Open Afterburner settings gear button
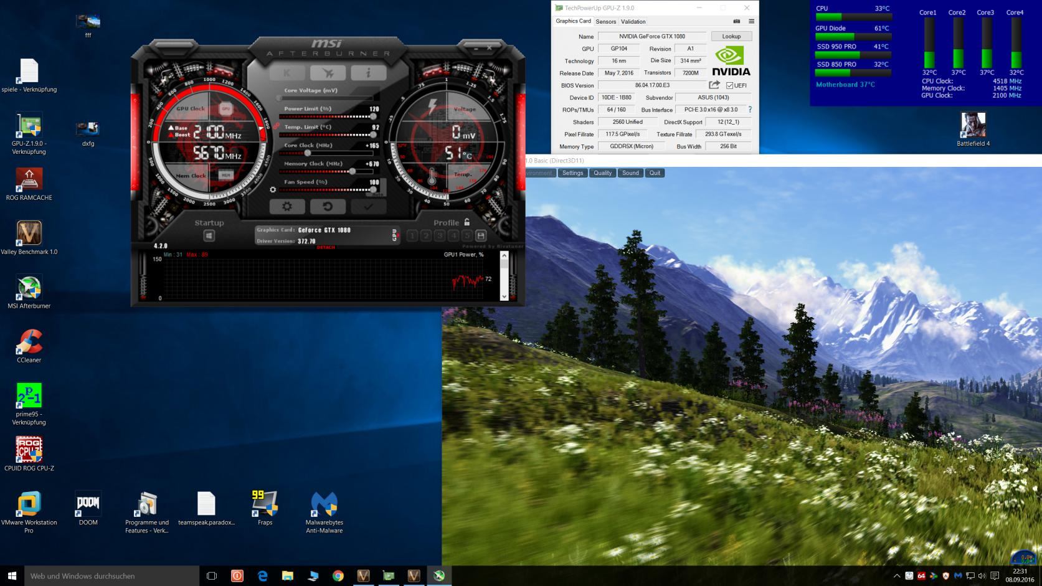The height and width of the screenshot is (586, 1042). [287, 206]
